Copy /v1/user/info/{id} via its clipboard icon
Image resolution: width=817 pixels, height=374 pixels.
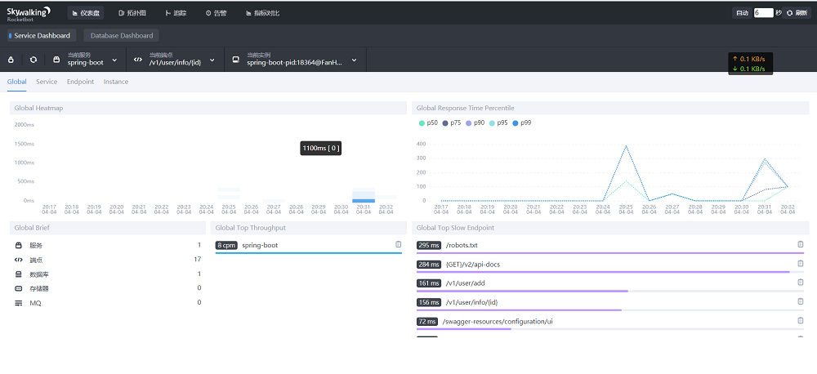coord(801,301)
